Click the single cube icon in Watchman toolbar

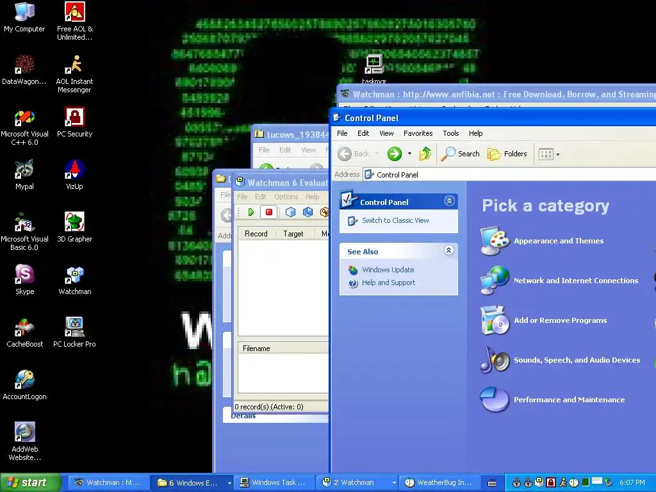coord(290,212)
